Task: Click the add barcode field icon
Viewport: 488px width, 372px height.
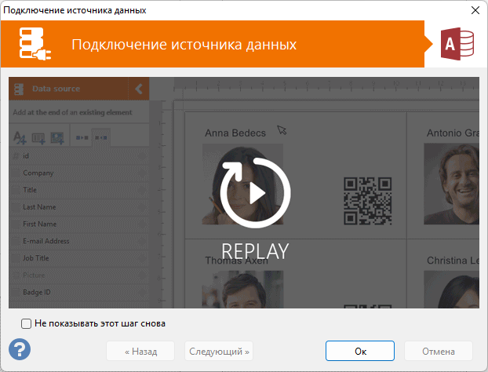Action: 38,137
